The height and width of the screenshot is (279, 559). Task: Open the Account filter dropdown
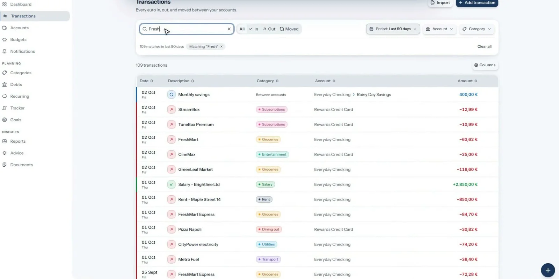point(439,29)
